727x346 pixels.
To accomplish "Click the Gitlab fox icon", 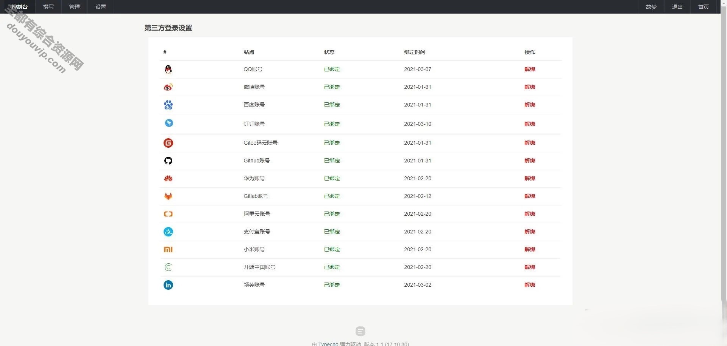I will tap(168, 196).
